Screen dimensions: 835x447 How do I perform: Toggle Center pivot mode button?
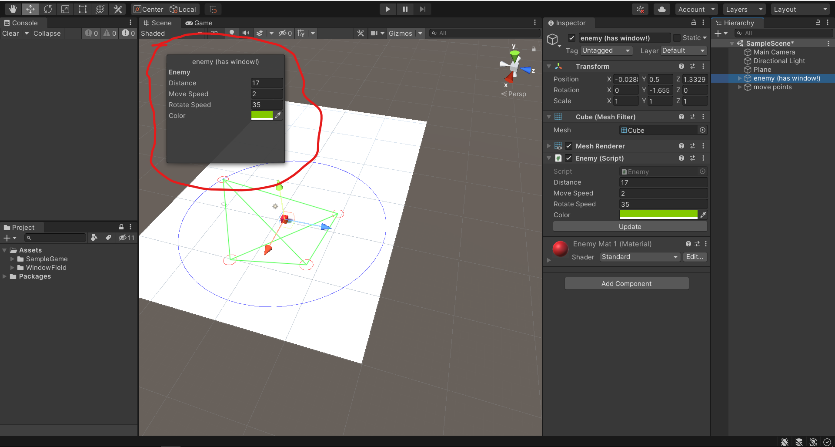click(x=148, y=9)
